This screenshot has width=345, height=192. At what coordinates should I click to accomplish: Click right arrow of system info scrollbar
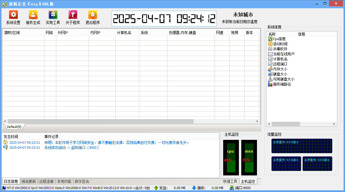point(334,124)
